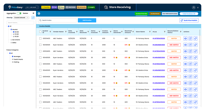Click the Add Invoice button
This screenshot has width=205, height=112.
pos(87,20)
